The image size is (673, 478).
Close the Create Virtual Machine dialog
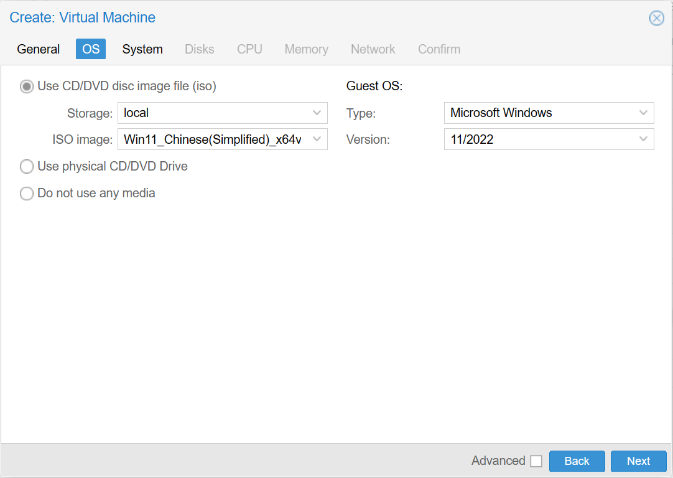tap(656, 18)
